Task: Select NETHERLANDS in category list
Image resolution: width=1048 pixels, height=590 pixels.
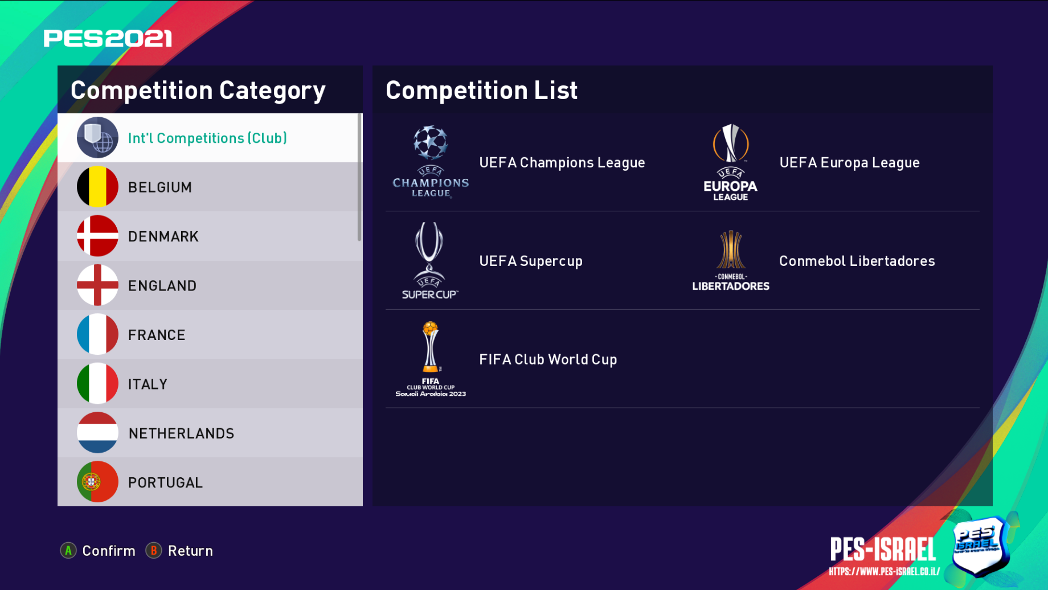Action: coord(181,433)
